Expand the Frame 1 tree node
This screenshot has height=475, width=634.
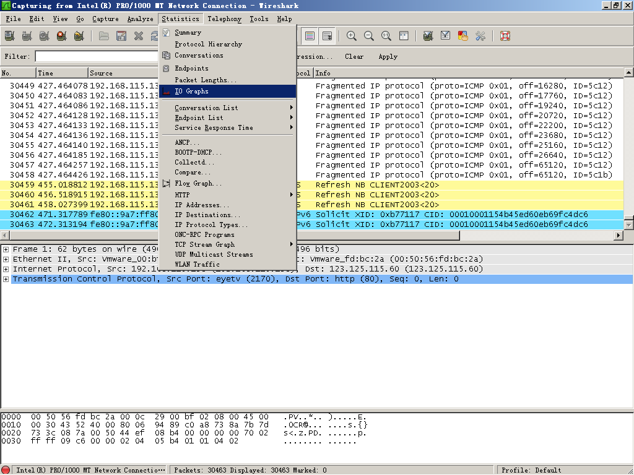coord(6,249)
